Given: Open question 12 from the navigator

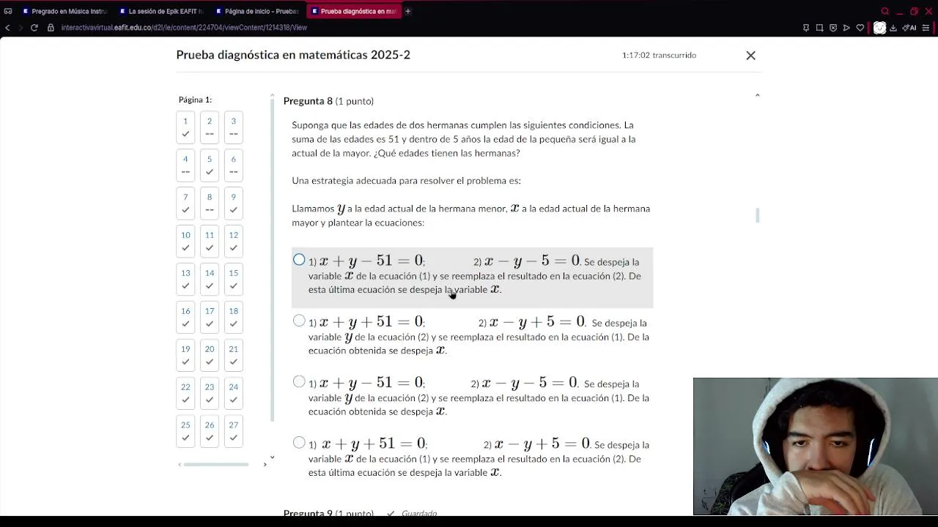Looking at the screenshot, I should click(234, 242).
